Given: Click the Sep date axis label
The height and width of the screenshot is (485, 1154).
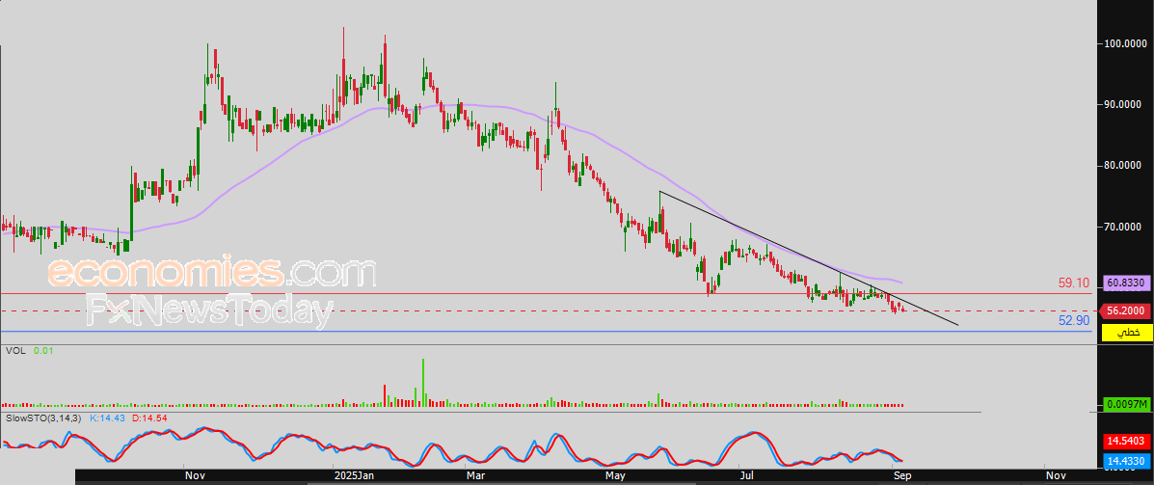Looking at the screenshot, I should click(x=903, y=476).
